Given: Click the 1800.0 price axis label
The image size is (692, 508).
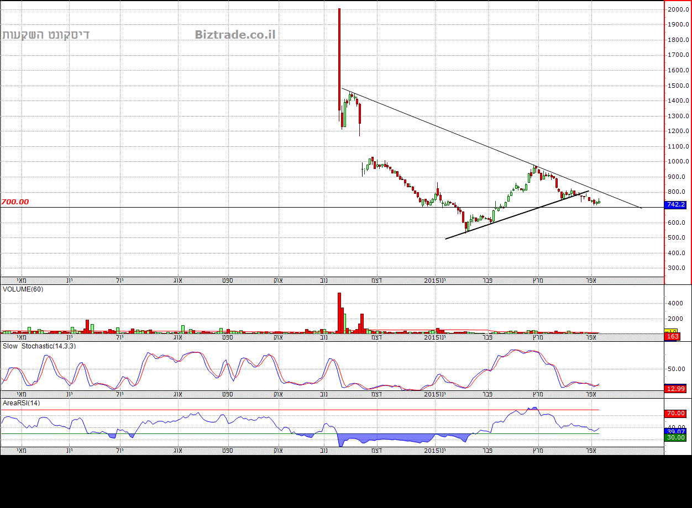Looking at the screenshot, I should 678,40.
